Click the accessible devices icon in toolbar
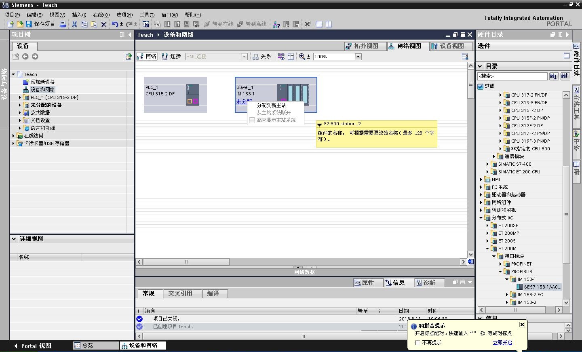The image size is (582, 352). pos(276,25)
